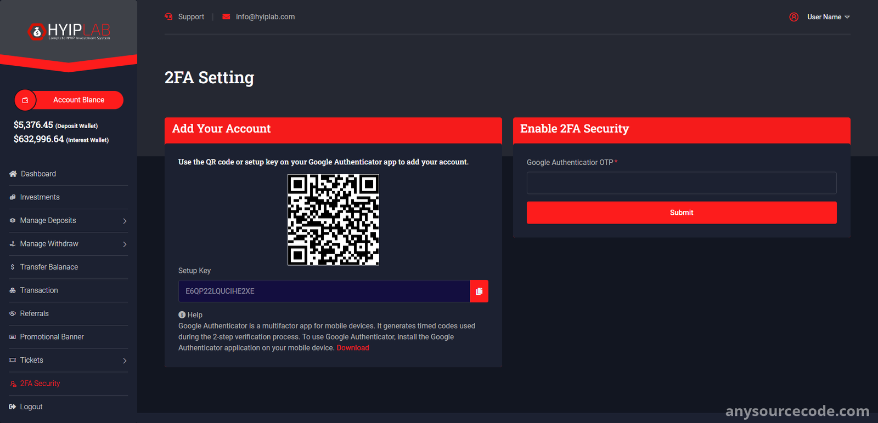Click the 2FA Security icon

(x=13, y=384)
